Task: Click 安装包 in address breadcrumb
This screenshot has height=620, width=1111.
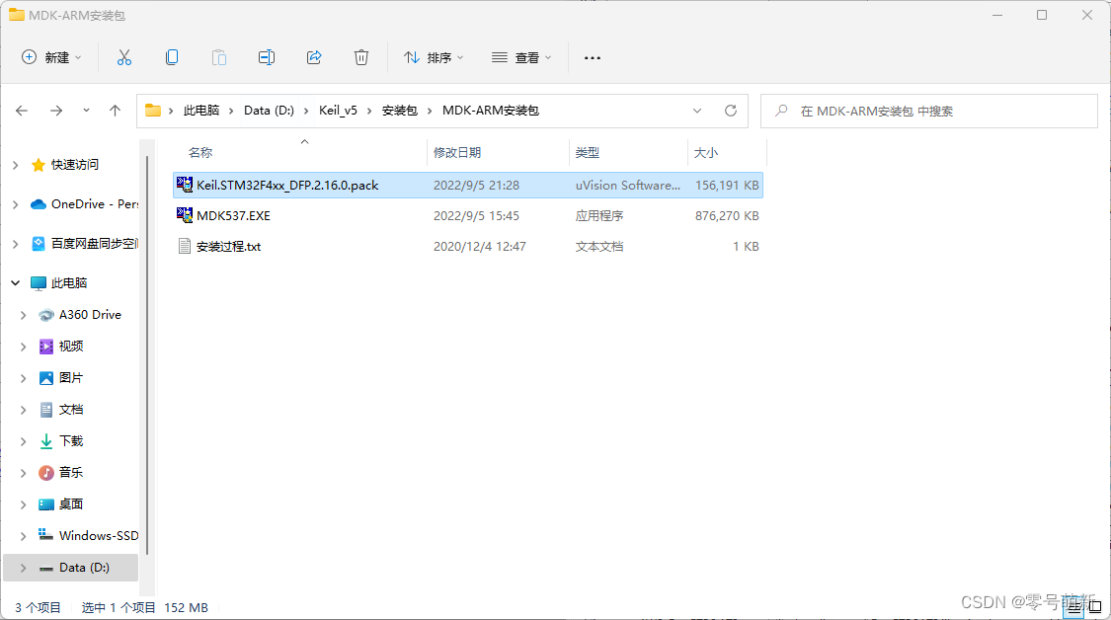Action: 400,111
